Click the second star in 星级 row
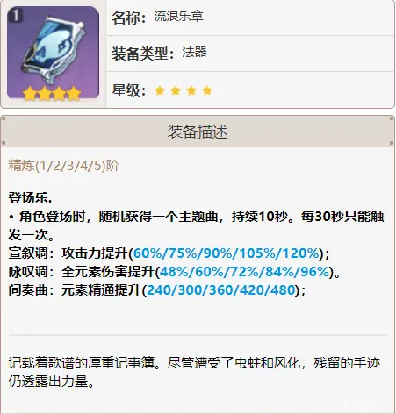Screen dimensions: 396x414 pos(176,90)
